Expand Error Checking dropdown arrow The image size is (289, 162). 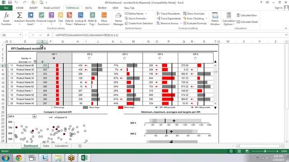pos(206,18)
